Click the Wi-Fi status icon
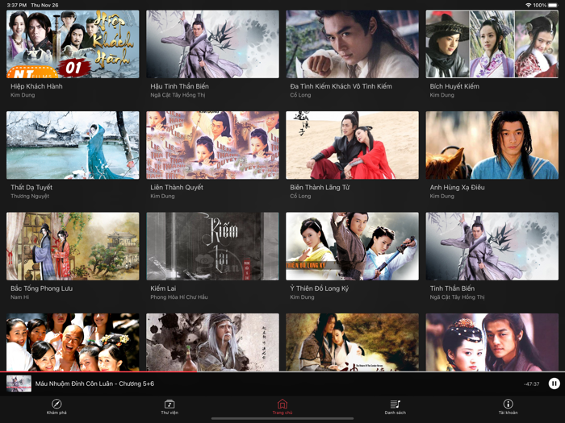This screenshot has width=565, height=423. [528, 5]
